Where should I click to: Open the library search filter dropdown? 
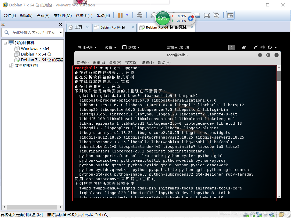61,32
